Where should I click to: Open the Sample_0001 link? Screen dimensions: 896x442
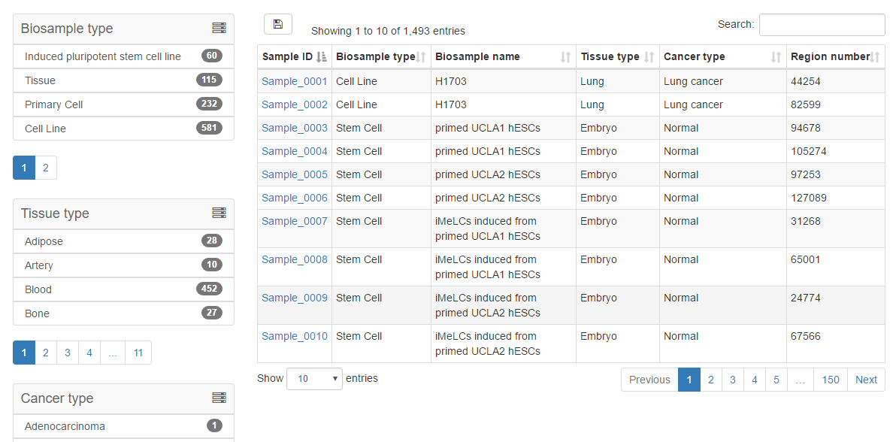295,81
